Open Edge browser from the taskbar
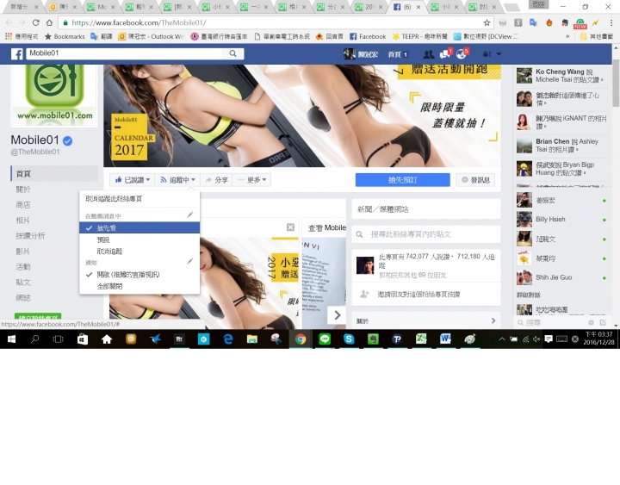The height and width of the screenshot is (485, 620). pyautogui.click(x=227, y=339)
